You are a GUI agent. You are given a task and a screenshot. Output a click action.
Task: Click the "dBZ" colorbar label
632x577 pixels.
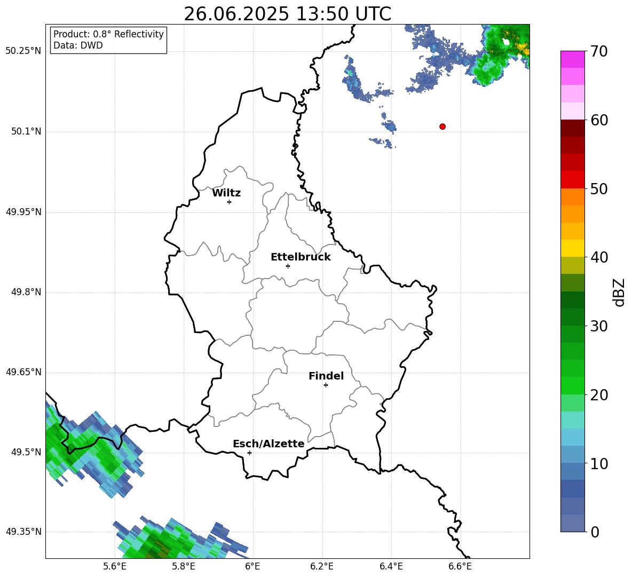click(620, 292)
